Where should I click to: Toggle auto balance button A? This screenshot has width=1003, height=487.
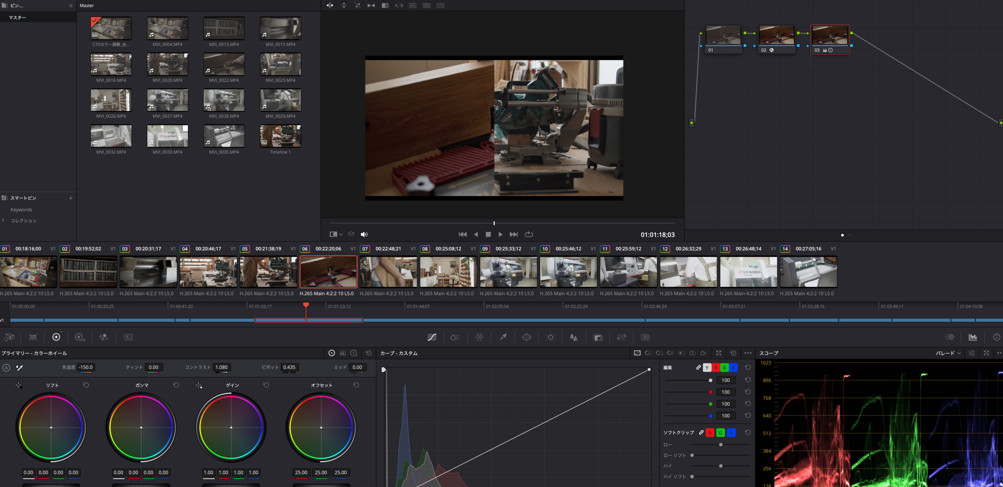pos(6,368)
